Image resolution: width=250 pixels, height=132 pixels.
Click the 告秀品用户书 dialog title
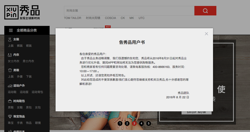132,42
